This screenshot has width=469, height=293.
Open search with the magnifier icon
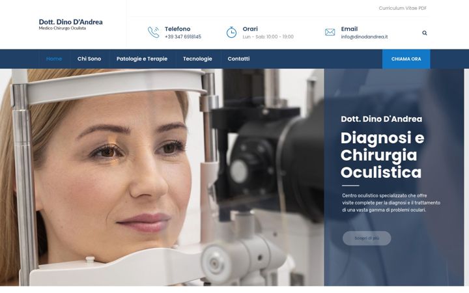425,33
